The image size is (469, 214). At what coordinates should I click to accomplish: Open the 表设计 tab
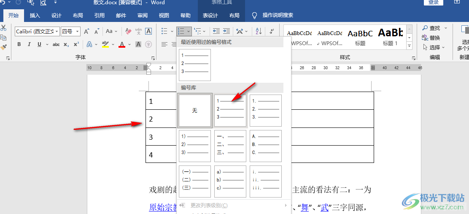[x=210, y=16]
